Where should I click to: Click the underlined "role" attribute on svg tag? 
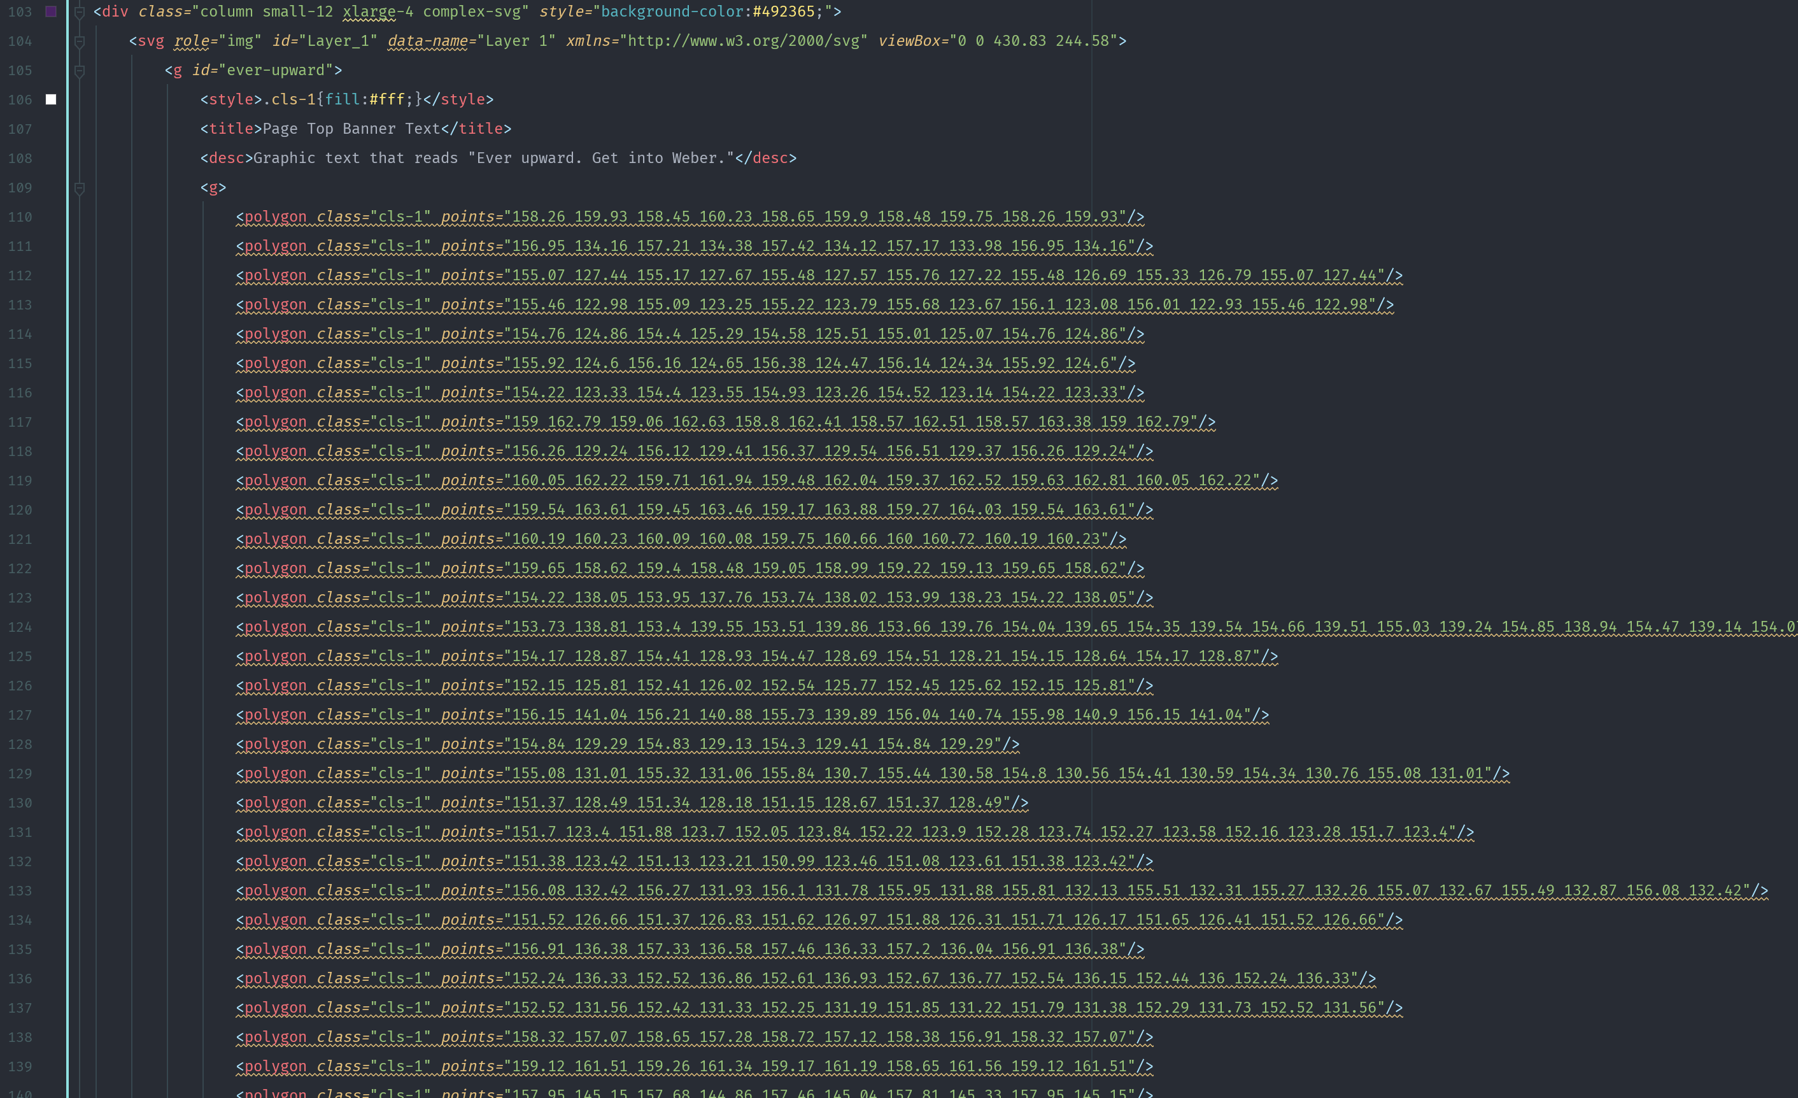(x=191, y=41)
